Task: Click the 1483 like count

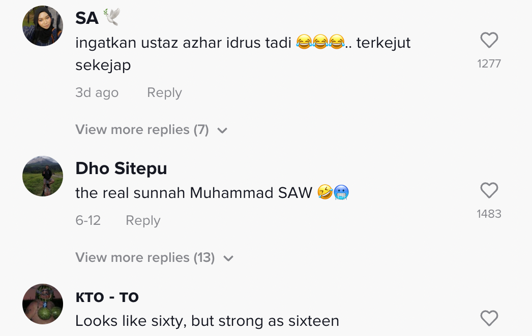Action: pos(489,214)
